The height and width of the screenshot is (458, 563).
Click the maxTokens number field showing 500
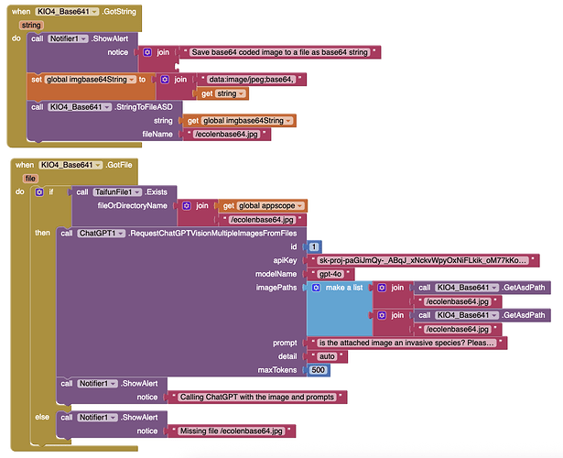(x=319, y=369)
